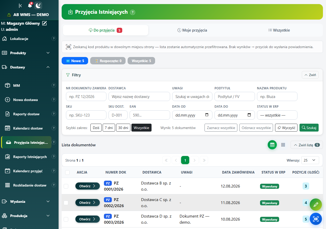This screenshot has height=229, width=326.
Task: Select the 30 dni quick range
Action: coord(123,128)
